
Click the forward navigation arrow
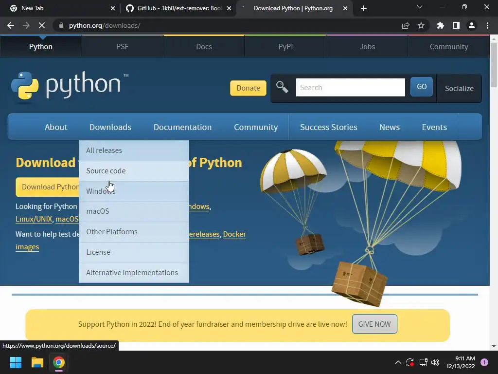click(x=26, y=25)
